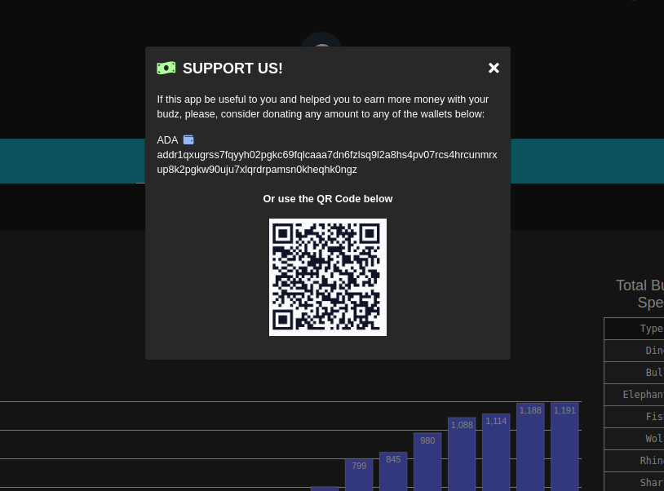Click the Type column header

pos(634,329)
